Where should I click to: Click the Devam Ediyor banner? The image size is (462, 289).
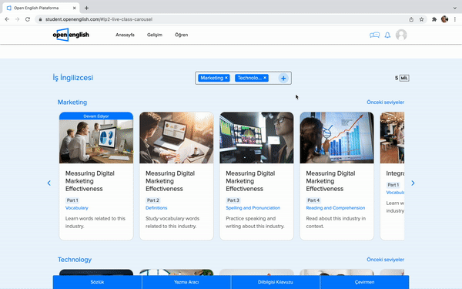[x=96, y=116]
